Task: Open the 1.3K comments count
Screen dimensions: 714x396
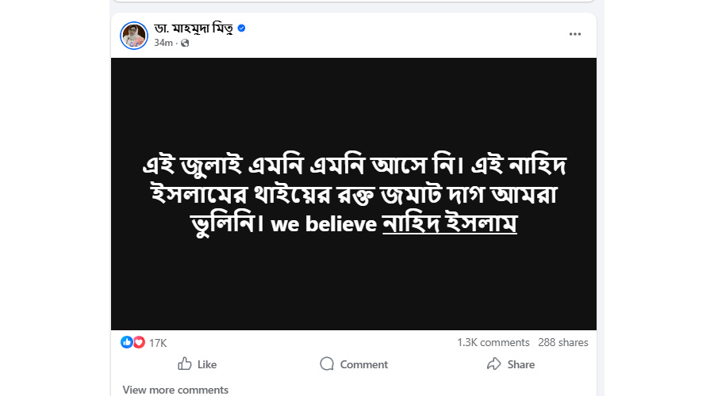Action: pyautogui.click(x=493, y=343)
